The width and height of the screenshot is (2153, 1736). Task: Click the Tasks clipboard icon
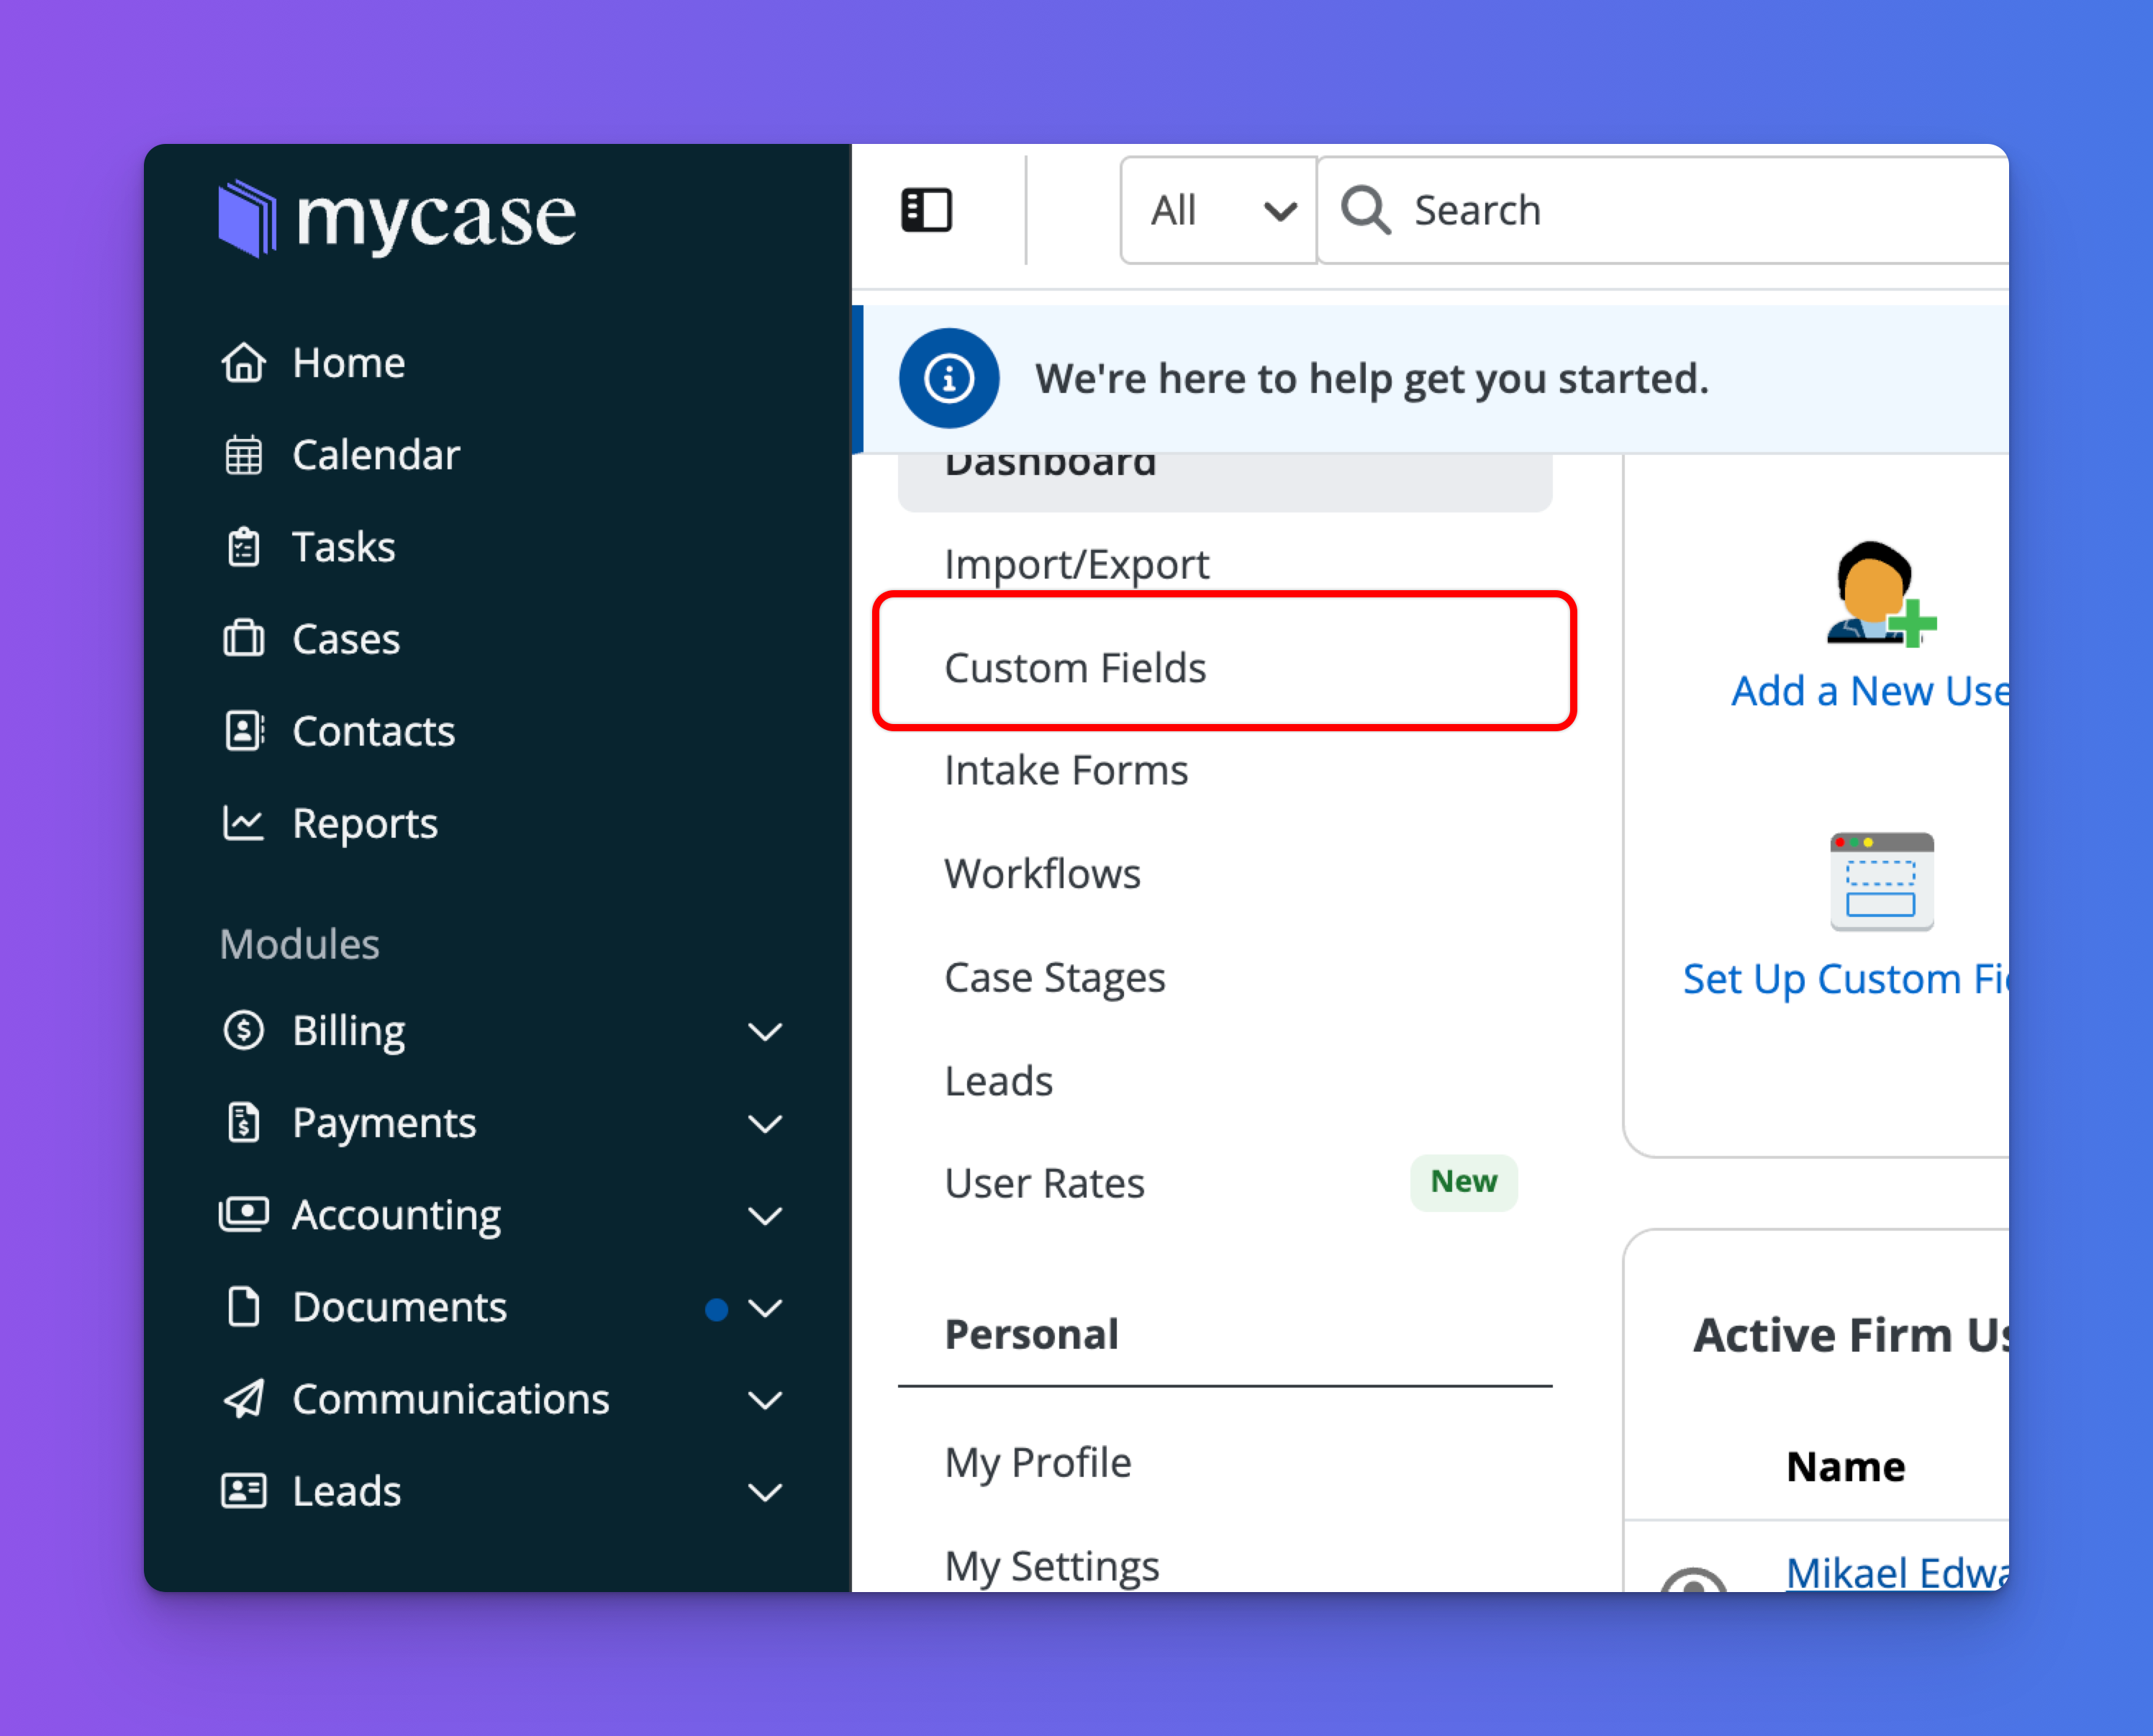[243, 547]
